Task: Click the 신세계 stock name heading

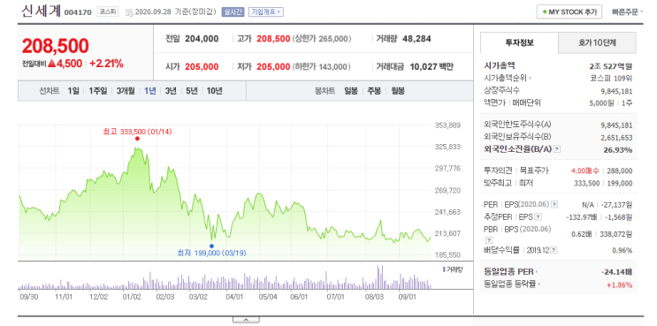Action: 41,11
